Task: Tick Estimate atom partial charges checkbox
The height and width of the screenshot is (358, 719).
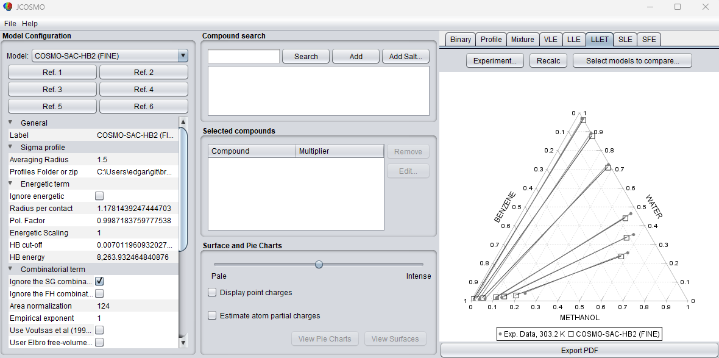Action: [212, 315]
